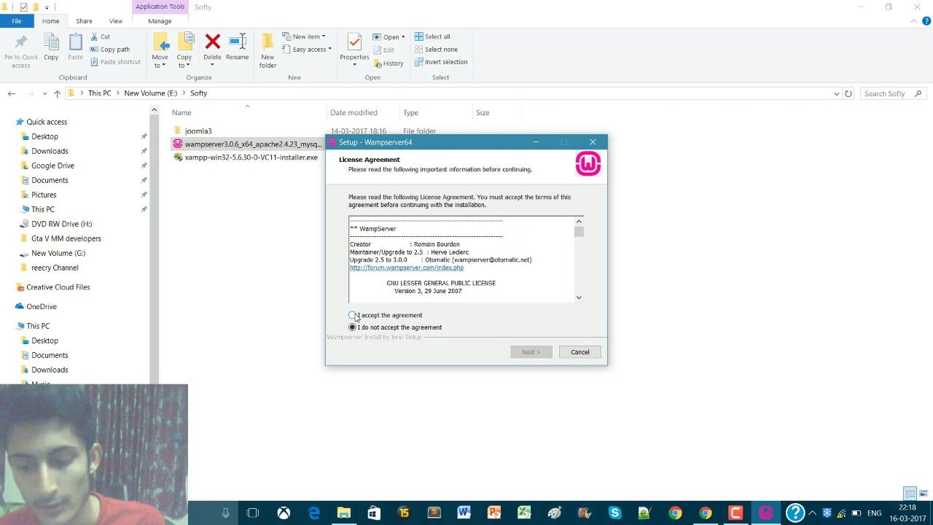Select DVD RW Drive (H:) in sidebar
Image resolution: width=933 pixels, height=525 pixels.
pos(61,224)
